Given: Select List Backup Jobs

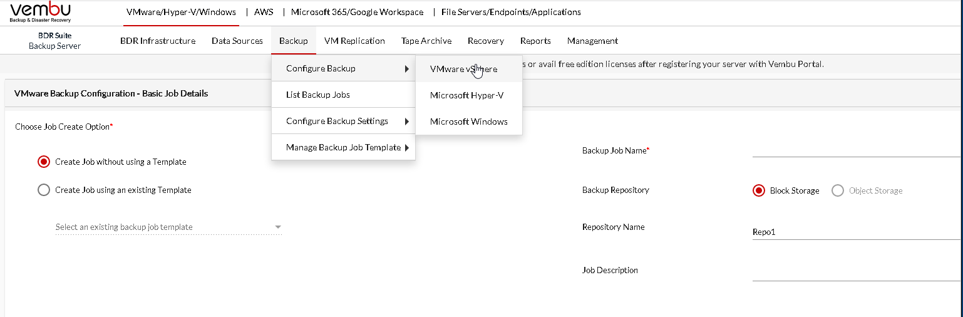Looking at the screenshot, I should (343, 95).
